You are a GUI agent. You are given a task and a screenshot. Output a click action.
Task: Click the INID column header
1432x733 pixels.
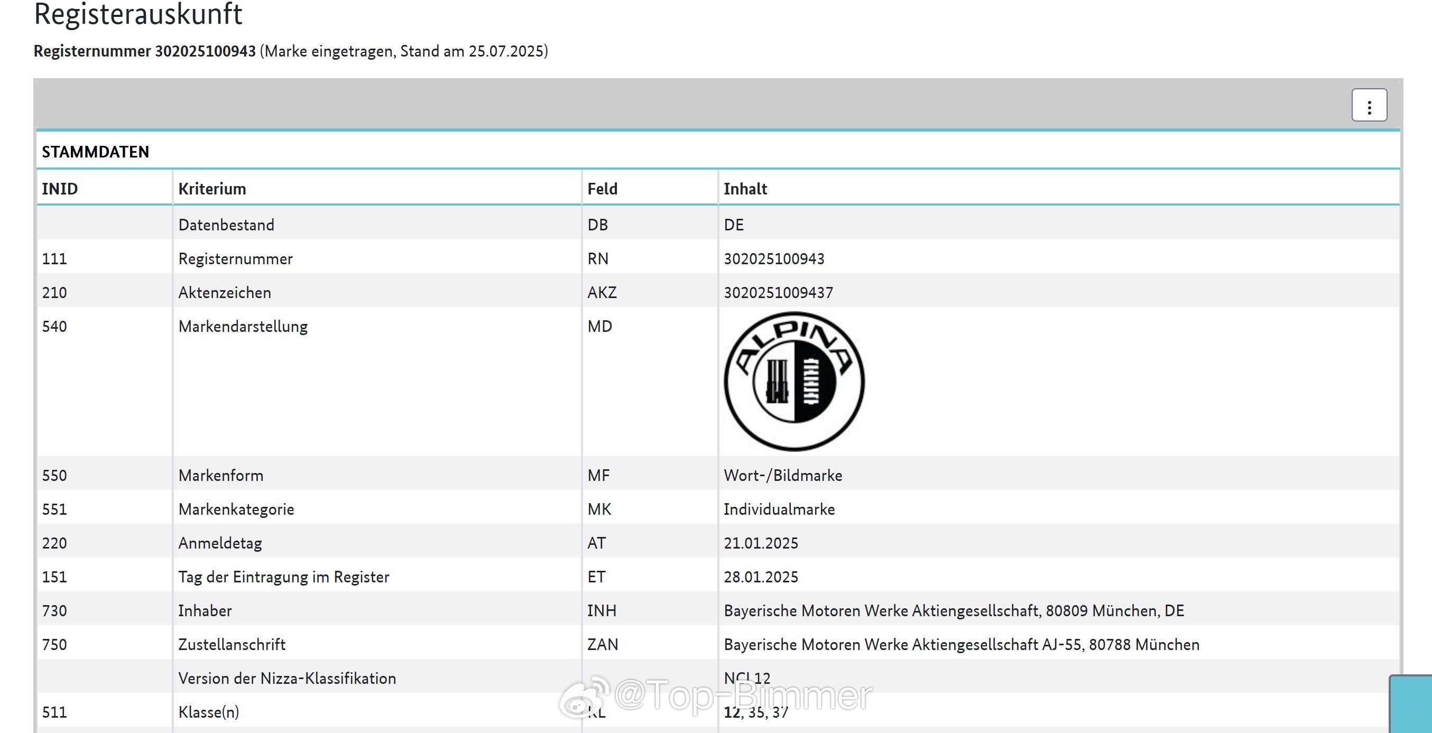point(60,189)
